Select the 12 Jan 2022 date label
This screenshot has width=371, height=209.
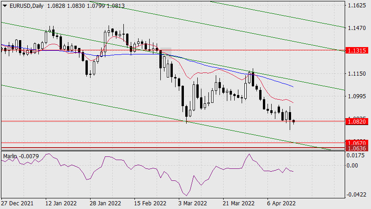(61, 203)
